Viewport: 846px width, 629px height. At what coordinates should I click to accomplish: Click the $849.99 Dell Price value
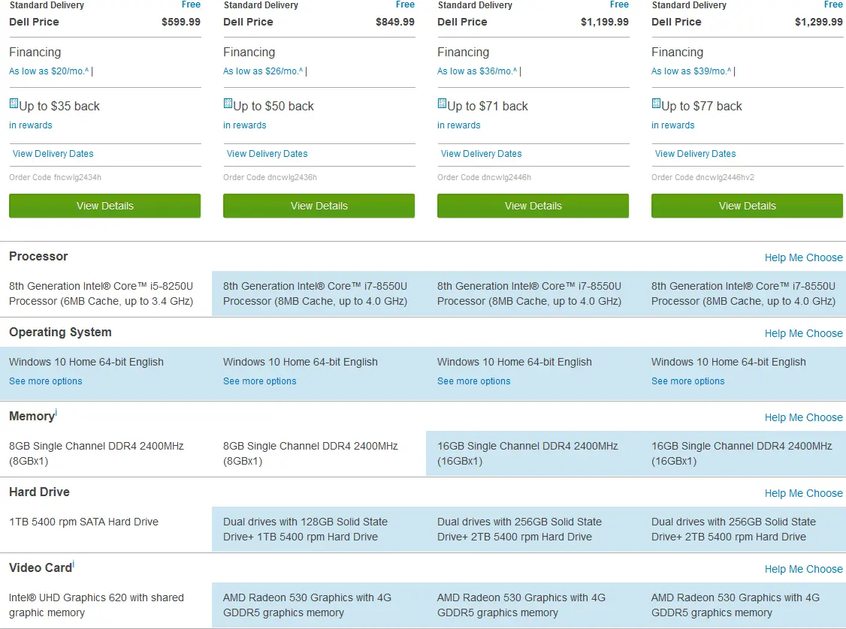point(395,22)
